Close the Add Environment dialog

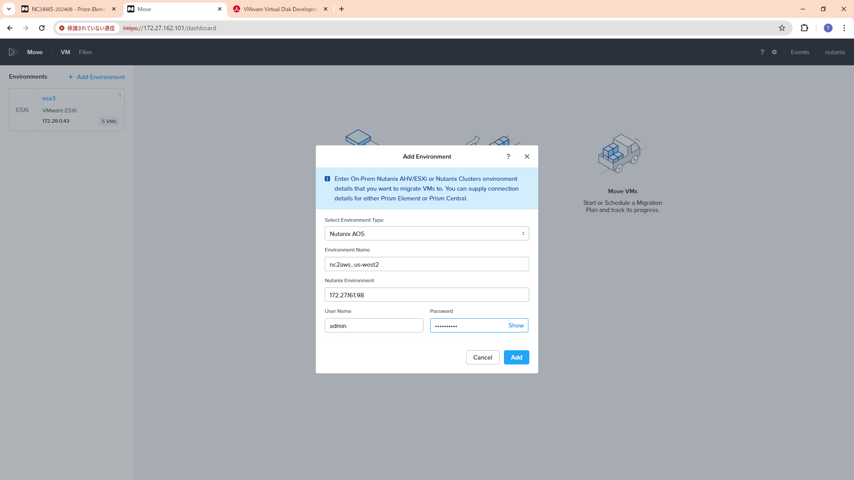point(527,156)
